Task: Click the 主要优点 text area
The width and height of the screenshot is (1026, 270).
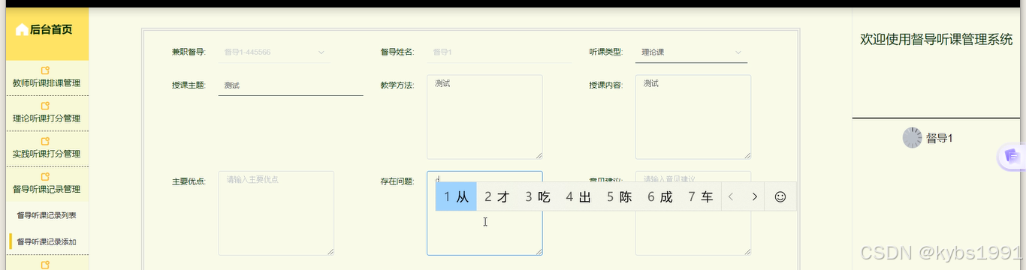Action: pos(276,213)
